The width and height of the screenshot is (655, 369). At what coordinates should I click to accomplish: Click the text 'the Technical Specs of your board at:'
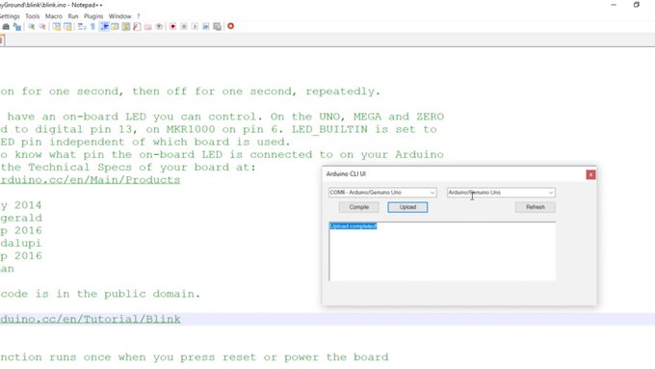click(x=128, y=168)
